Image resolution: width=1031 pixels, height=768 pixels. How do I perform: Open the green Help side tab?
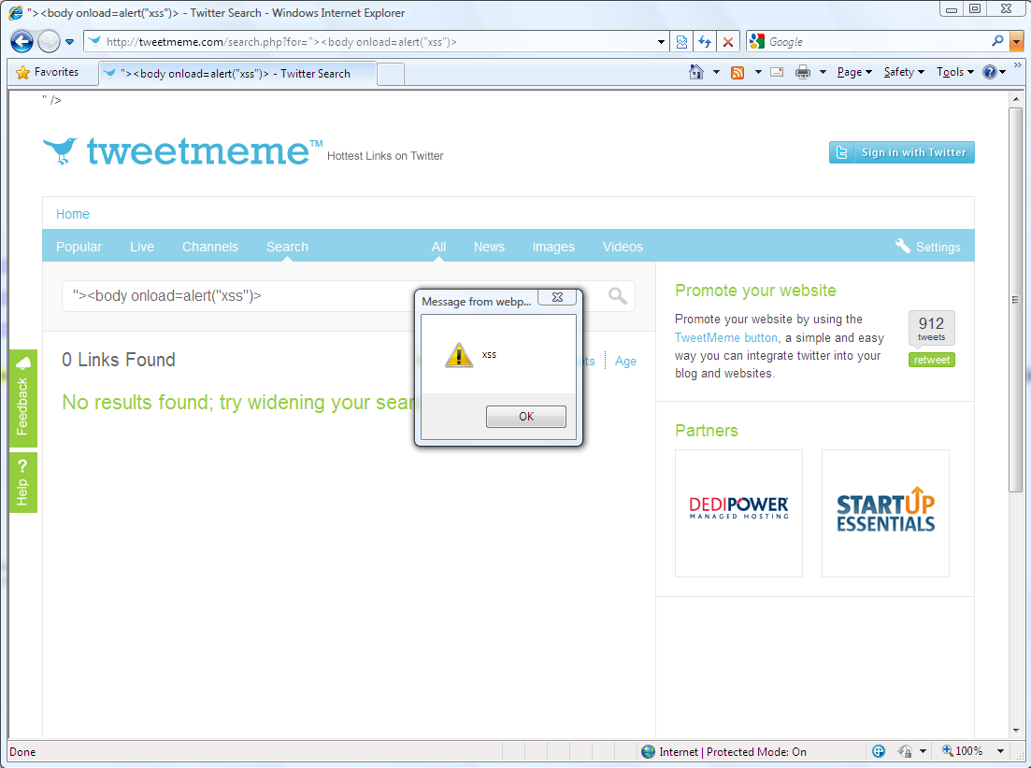tap(23, 483)
